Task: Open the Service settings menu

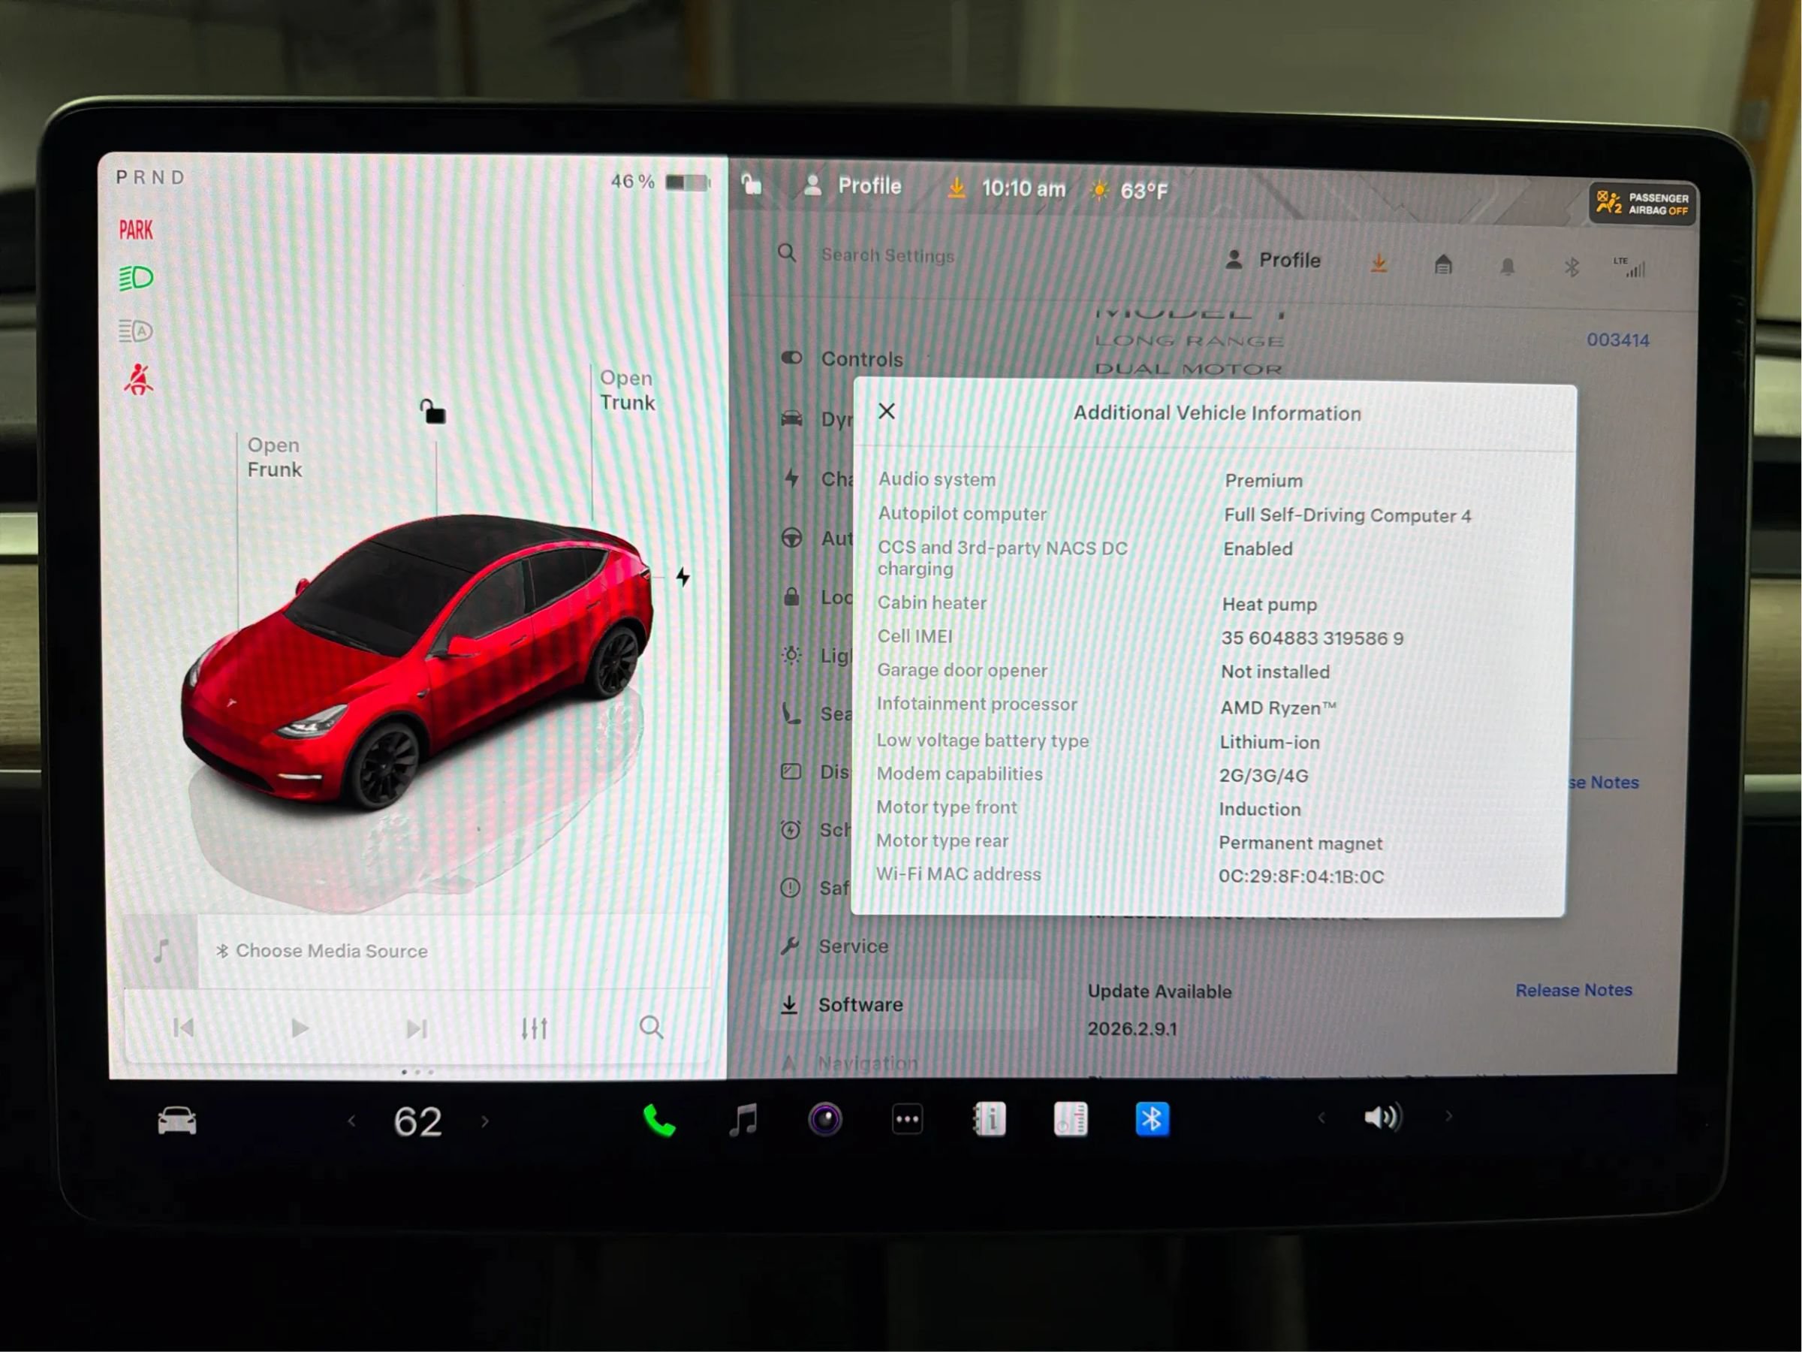Action: pyautogui.click(x=835, y=946)
